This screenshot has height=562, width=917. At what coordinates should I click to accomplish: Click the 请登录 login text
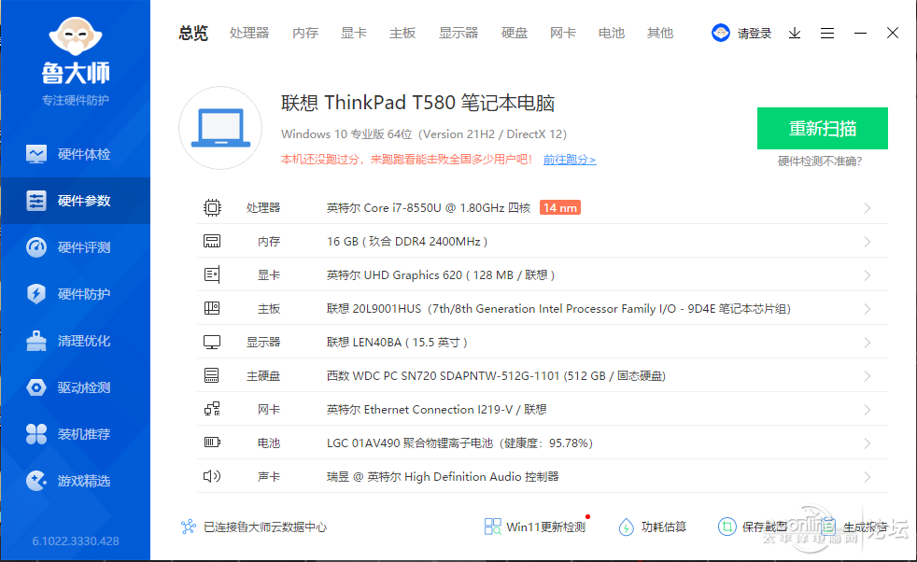click(x=755, y=34)
